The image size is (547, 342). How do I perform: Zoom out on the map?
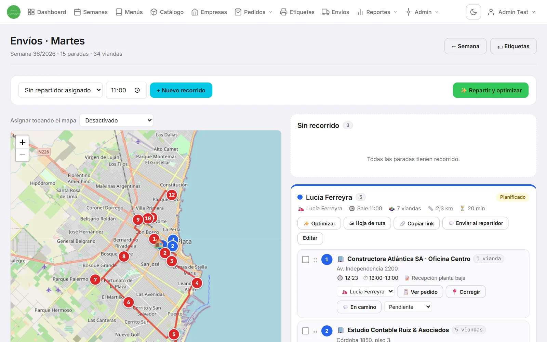click(22, 155)
